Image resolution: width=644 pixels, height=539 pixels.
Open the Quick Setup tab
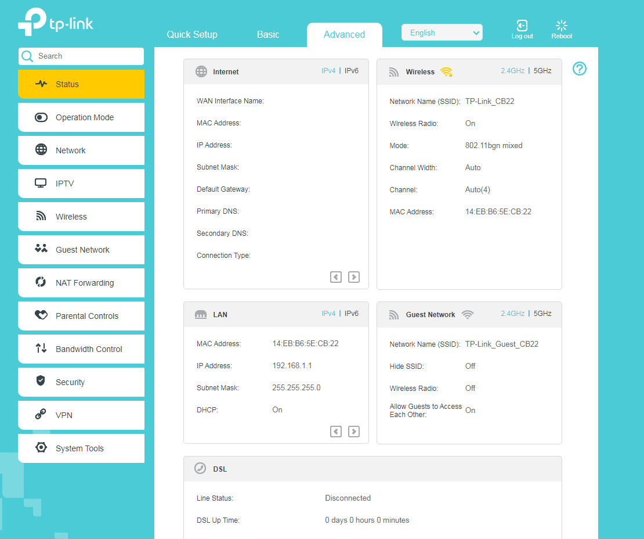[x=192, y=34]
